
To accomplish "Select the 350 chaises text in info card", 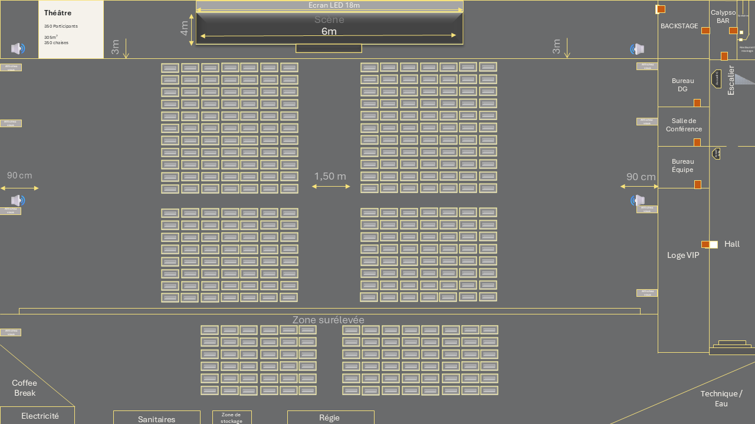I will point(56,43).
